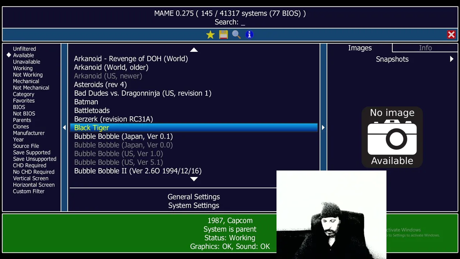
Task: Choose the Save Unsupported filter
Action: point(34,159)
